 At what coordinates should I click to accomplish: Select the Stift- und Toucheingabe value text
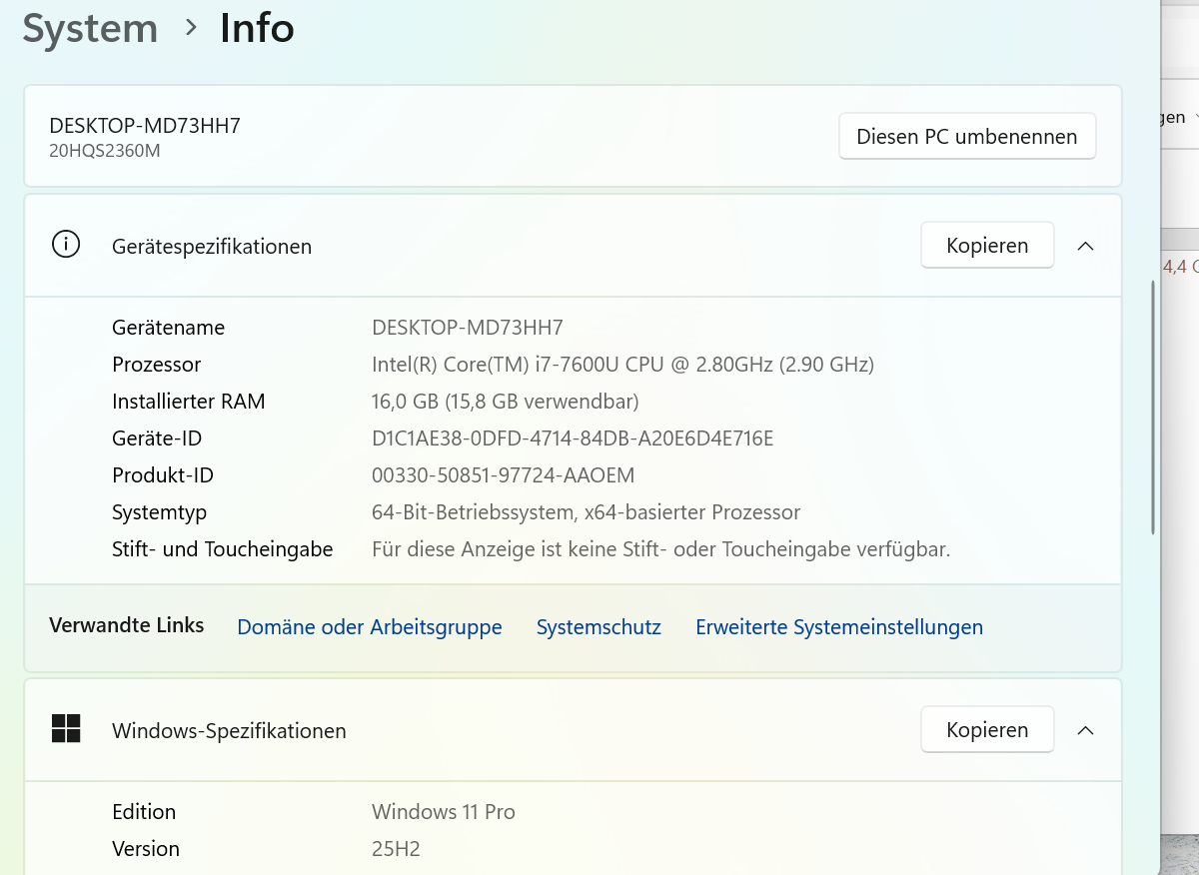coord(660,549)
